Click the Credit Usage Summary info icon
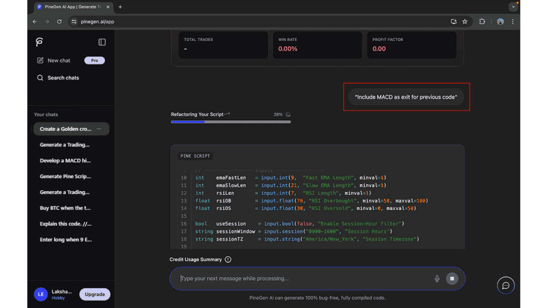548x308 pixels. [x=228, y=259]
